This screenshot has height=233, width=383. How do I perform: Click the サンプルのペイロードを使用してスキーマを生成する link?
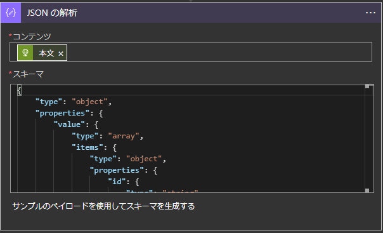[x=103, y=206]
